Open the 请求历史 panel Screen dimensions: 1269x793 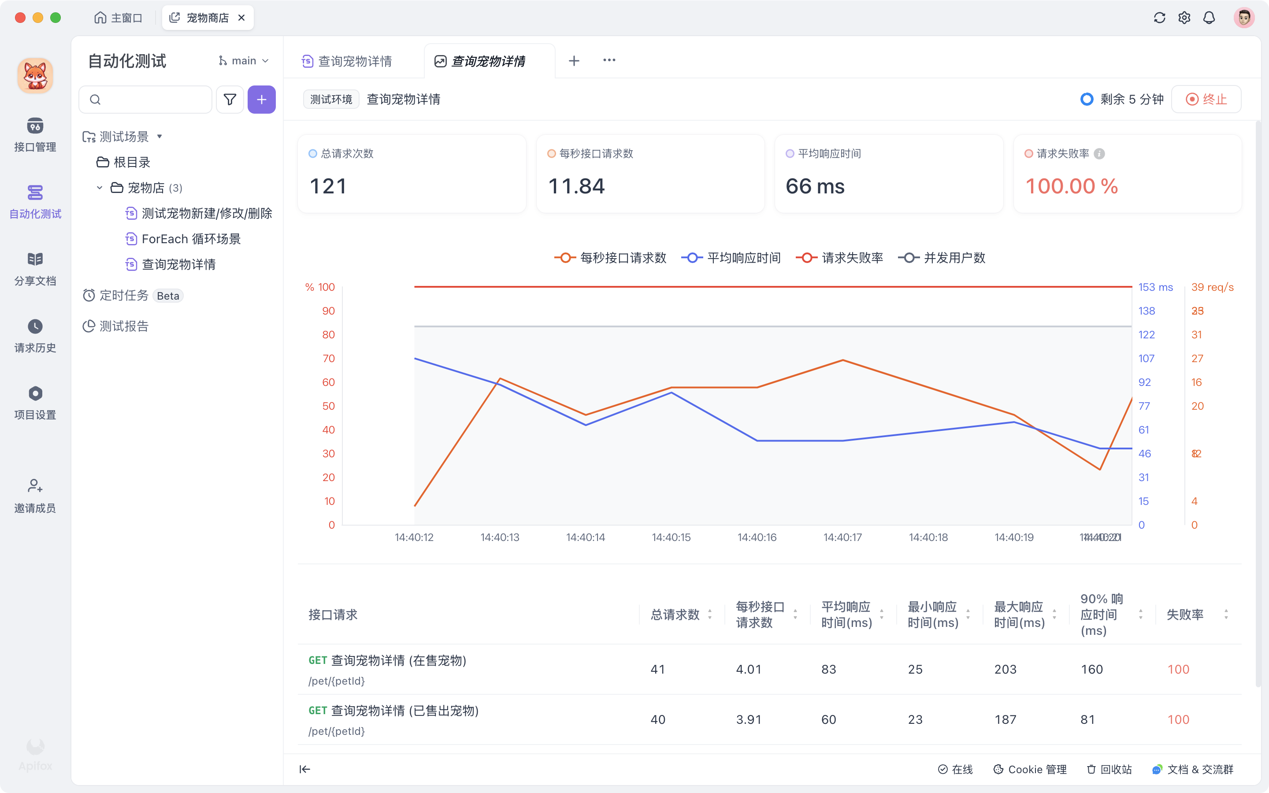click(35, 335)
